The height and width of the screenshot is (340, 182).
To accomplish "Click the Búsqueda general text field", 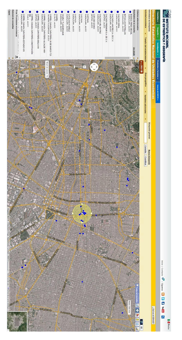I will point(145,133).
